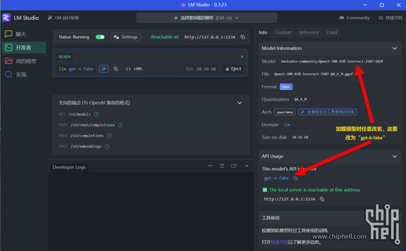Open the Developer (开发者) sidebar section
This screenshot has width=406, height=251.
23,48
